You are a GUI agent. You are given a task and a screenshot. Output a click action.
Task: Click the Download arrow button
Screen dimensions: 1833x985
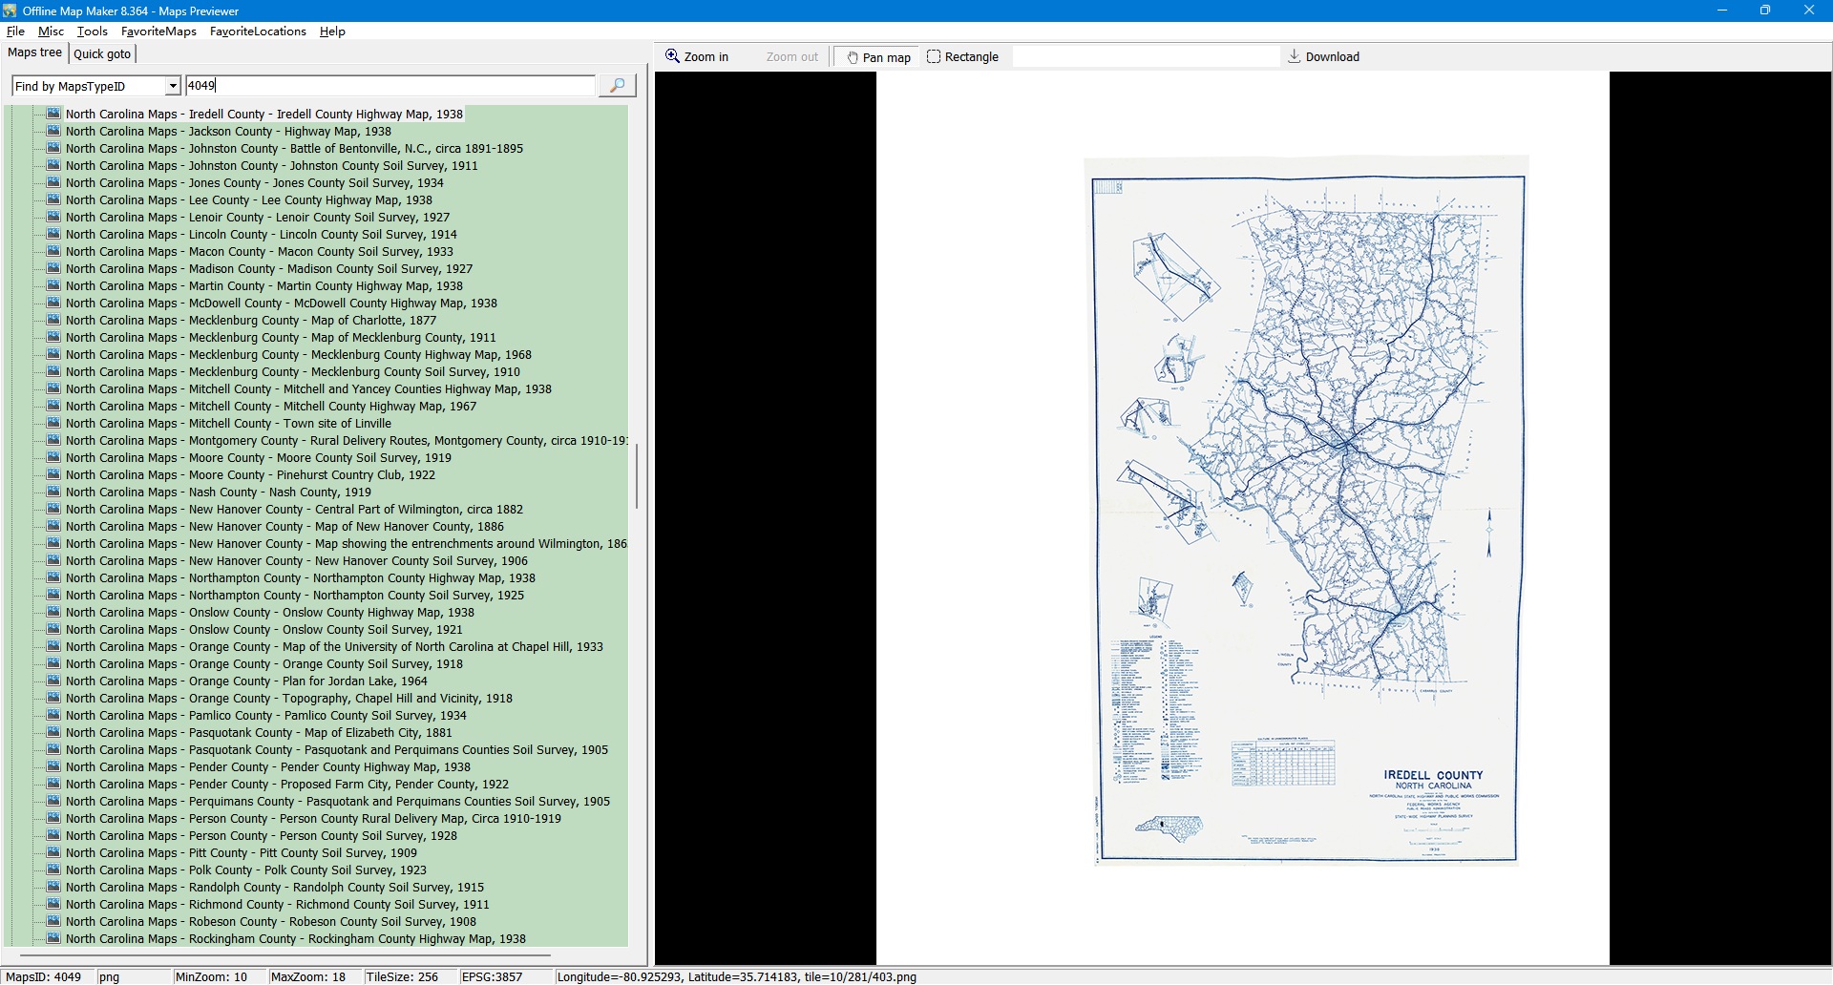[1322, 57]
